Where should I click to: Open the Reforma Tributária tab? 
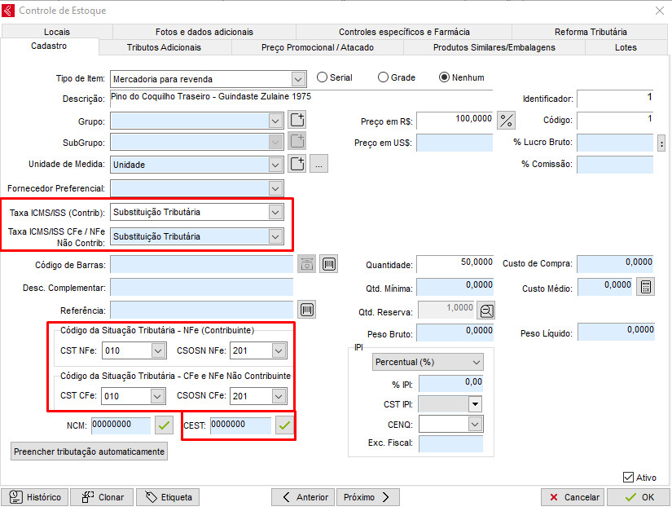pos(591,32)
